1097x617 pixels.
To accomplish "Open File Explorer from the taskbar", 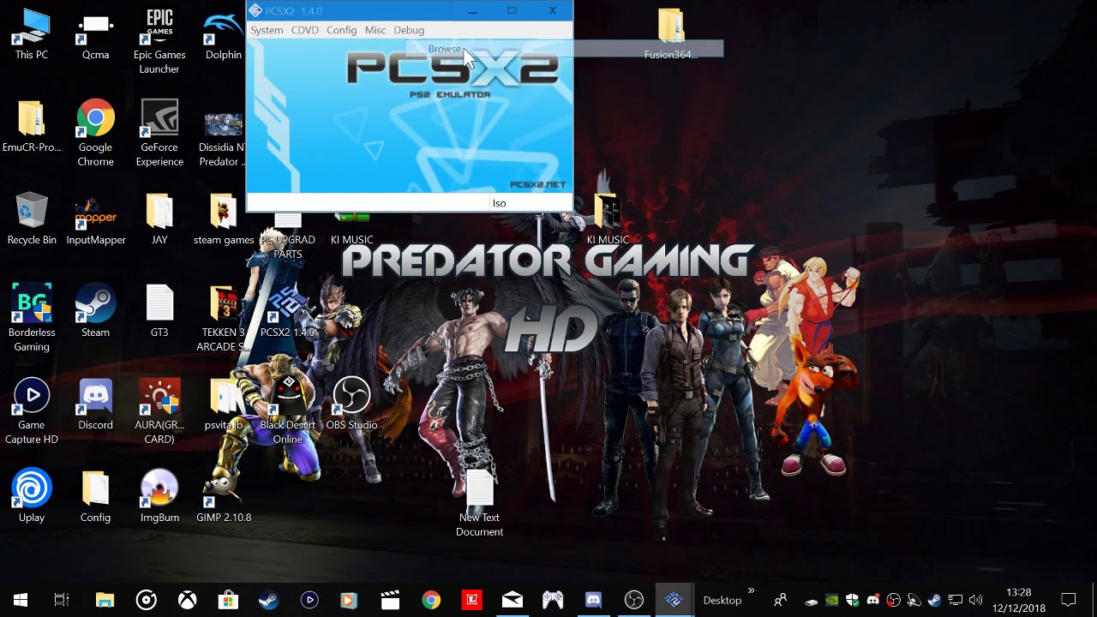I will tap(105, 600).
